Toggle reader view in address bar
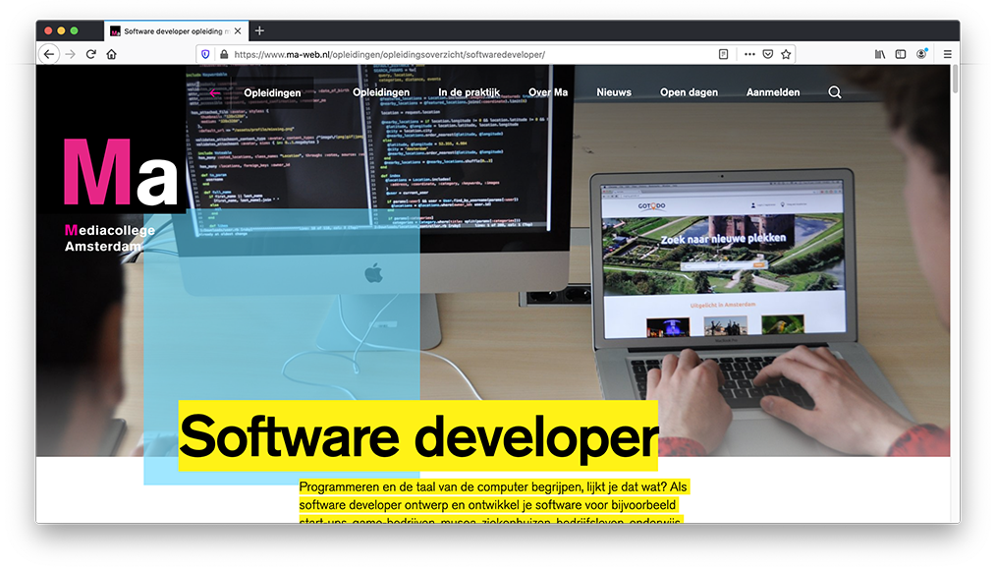Image resolution: width=996 pixels, height=571 pixels. coord(723,54)
